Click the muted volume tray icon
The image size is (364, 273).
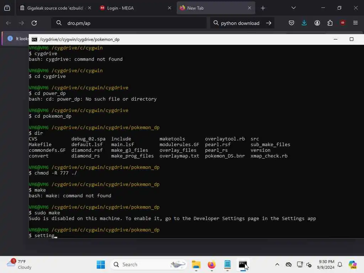pyautogui.click(x=309, y=264)
